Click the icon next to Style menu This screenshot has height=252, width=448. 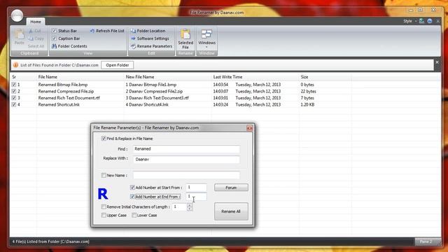(x=421, y=21)
